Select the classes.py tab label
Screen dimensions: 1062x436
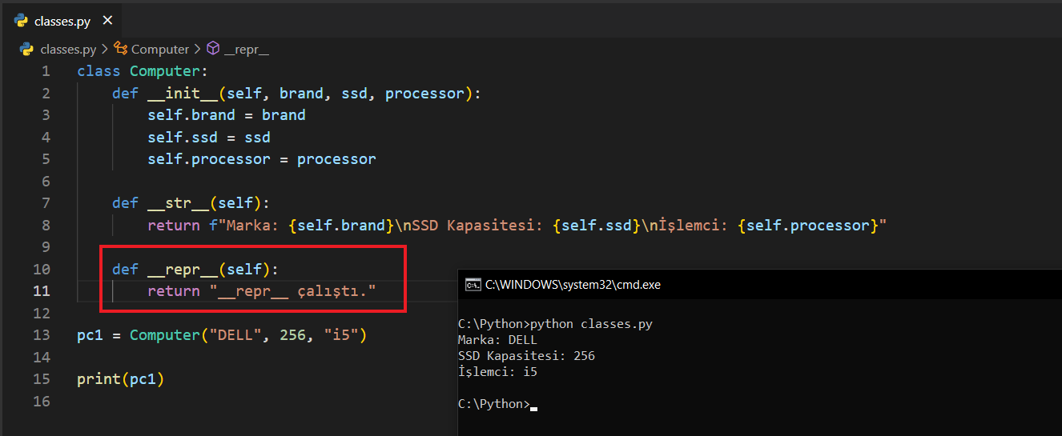(x=62, y=21)
